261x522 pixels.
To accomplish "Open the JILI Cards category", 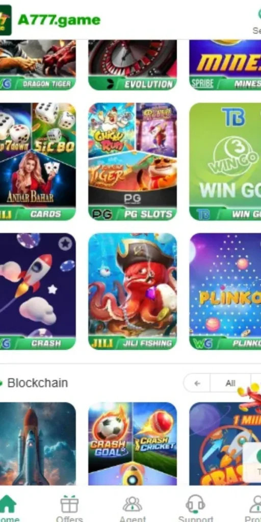I will point(38,162).
